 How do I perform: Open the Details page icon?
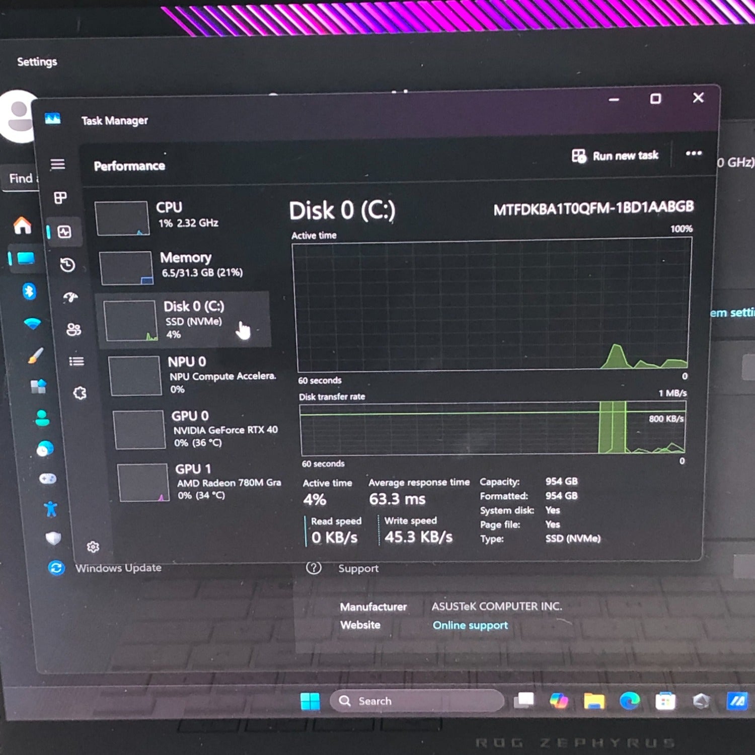pyautogui.click(x=77, y=361)
